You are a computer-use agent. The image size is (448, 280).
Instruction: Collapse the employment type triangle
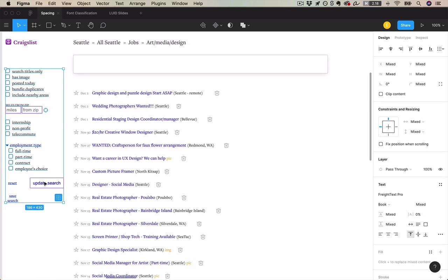click(7, 145)
